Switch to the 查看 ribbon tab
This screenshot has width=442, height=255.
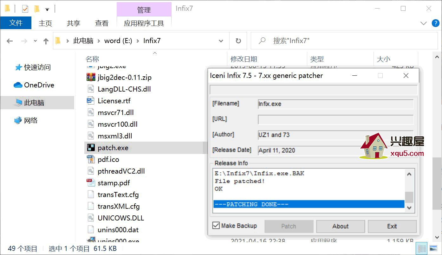pyautogui.click(x=101, y=23)
